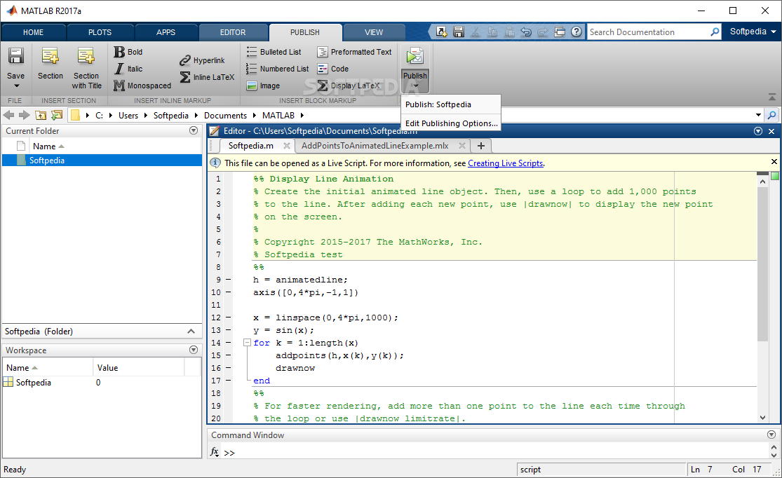
Task: Insert Preformatted Text block
Action: click(x=354, y=52)
